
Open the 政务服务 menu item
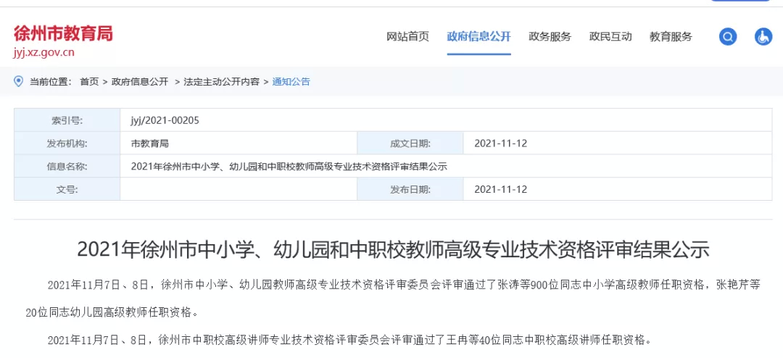[550, 36]
